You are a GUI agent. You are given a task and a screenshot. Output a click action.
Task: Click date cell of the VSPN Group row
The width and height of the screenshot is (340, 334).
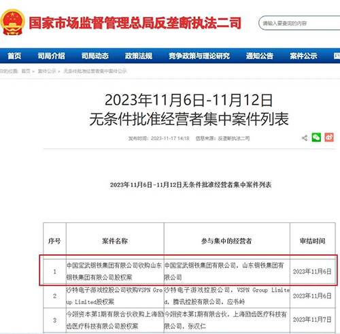[312, 296]
